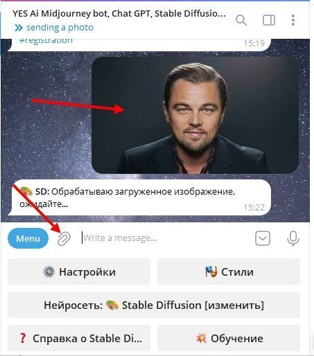314x356 pixels.
Task: Change the network via Нейросеть: Stable Diffusion button
Action: click(154, 305)
